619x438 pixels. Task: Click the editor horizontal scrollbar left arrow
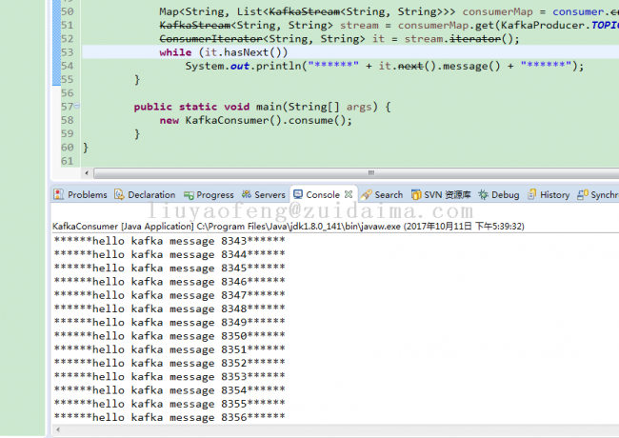(89, 173)
